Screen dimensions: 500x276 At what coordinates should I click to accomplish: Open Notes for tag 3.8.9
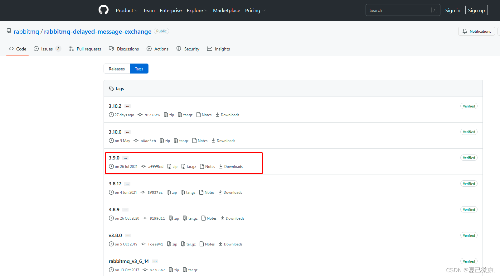[209, 218]
